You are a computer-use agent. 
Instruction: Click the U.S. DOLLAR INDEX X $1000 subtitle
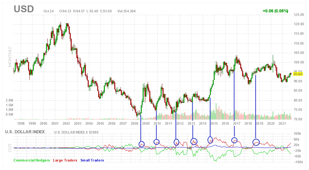76,132
